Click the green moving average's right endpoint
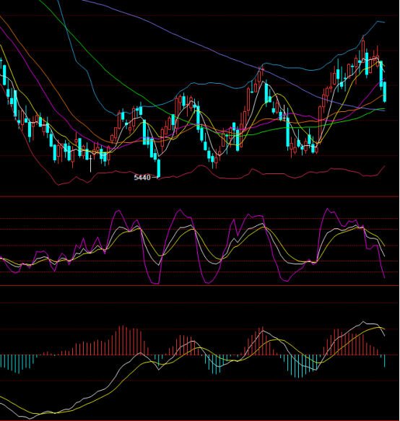Viewport: 400px width, 421px height. pyautogui.click(x=384, y=109)
